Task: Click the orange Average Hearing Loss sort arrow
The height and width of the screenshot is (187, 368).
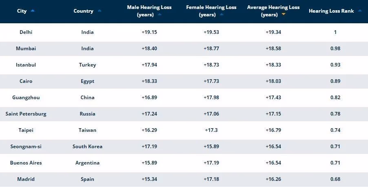Action: [x=284, y=14]
